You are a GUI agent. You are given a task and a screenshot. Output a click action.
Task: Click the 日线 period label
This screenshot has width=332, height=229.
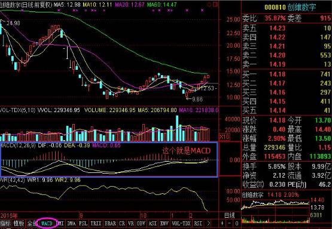tap(229, 215)
